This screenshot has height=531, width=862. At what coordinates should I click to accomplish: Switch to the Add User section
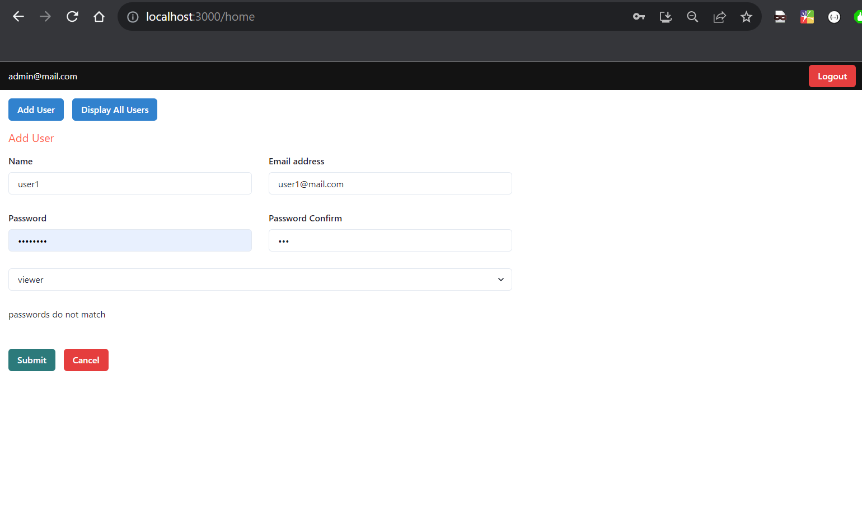(x=36, y=110)
